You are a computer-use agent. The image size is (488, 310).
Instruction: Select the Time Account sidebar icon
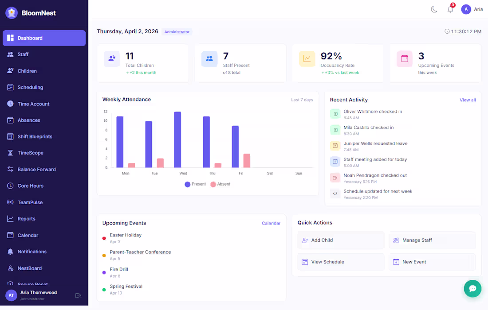click(x=11, y=104)
